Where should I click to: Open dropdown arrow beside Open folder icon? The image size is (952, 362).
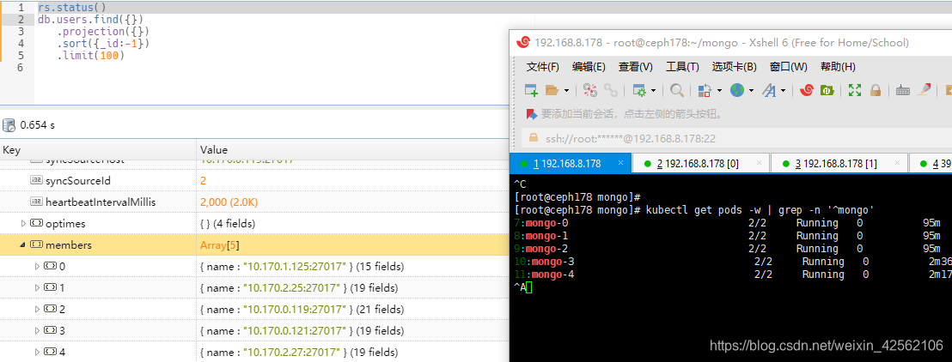click(x=566, y=90)
